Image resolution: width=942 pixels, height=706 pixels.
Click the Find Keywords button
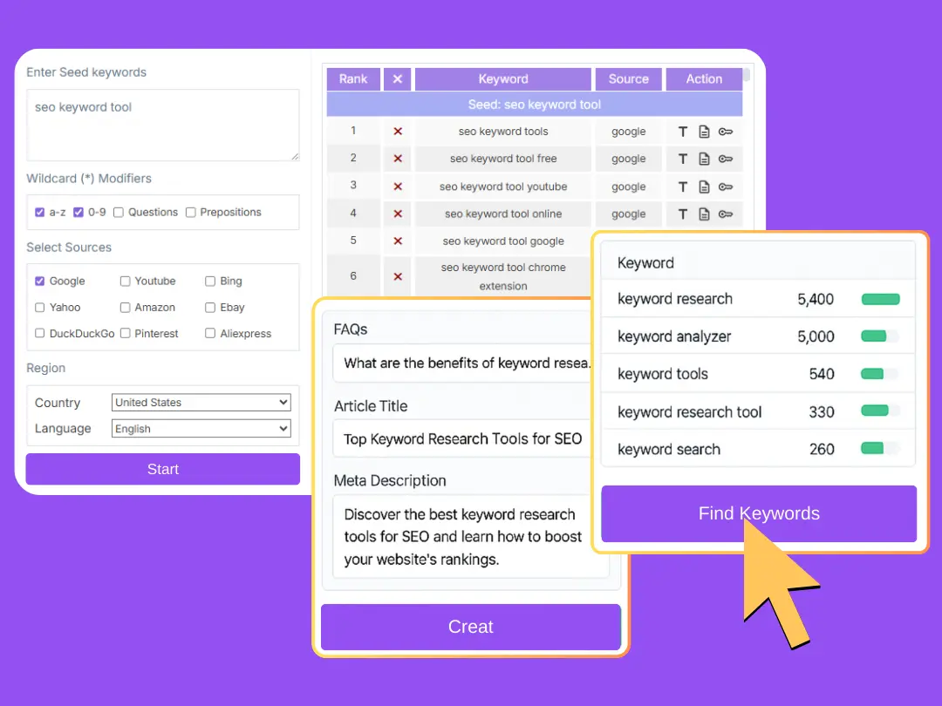pyautogui.click(x=759, y=513)
